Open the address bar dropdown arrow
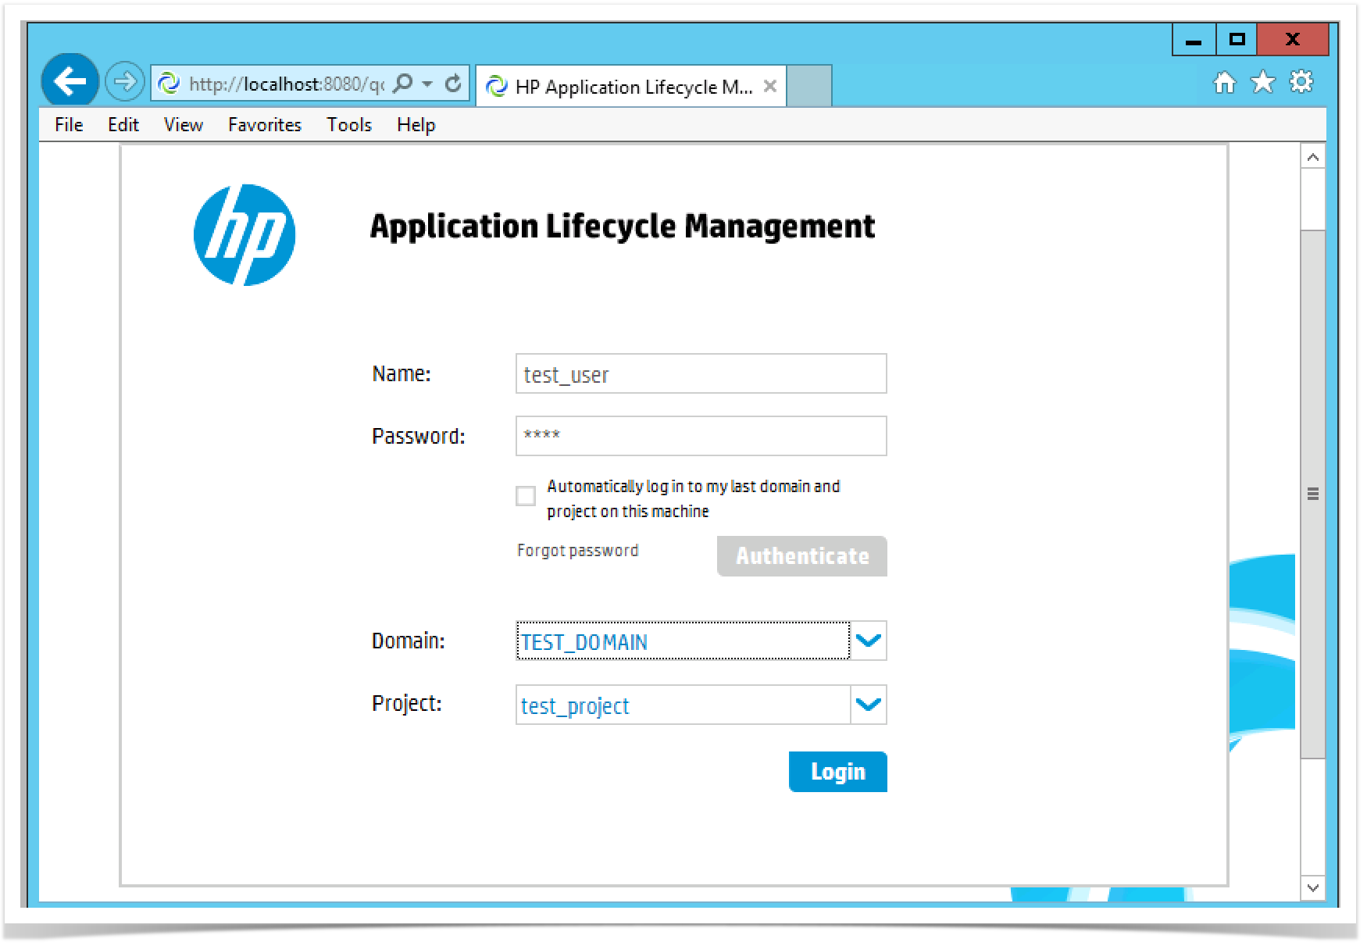Image resolution: width=1367 pixels, height=946 pixels. pos(427,83)
